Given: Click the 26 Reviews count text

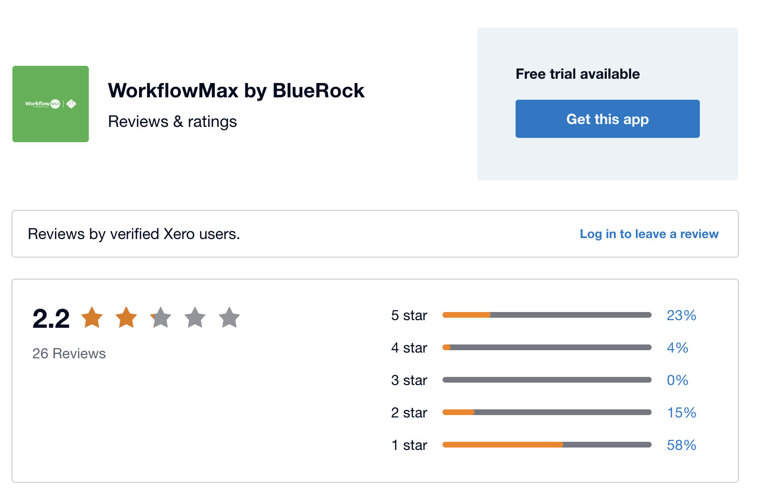Looking at the screenshot, I should [x=69, y=354].
